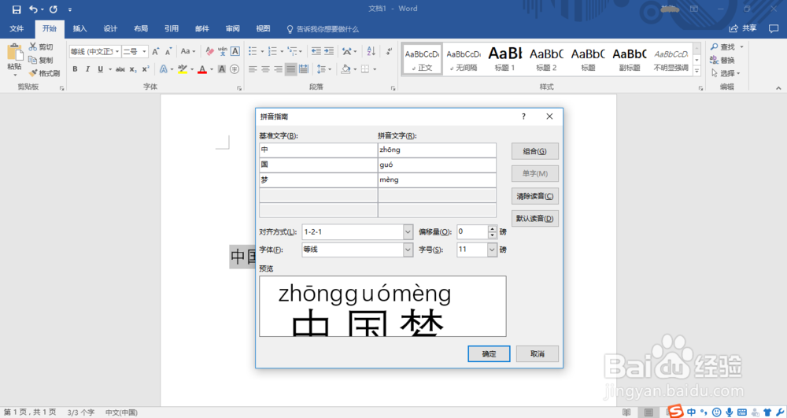Viewport: 787px width, 418px height.
Task: Open the Phonetic Guide pinyin icon
Action: [223, 51]
